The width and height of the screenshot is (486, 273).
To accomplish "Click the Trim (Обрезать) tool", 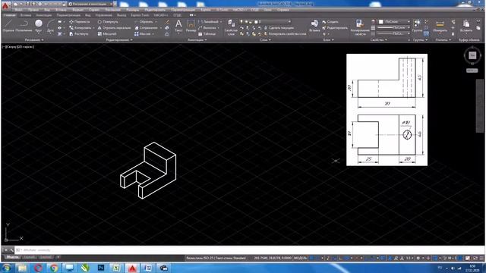I will coord(144,22).
